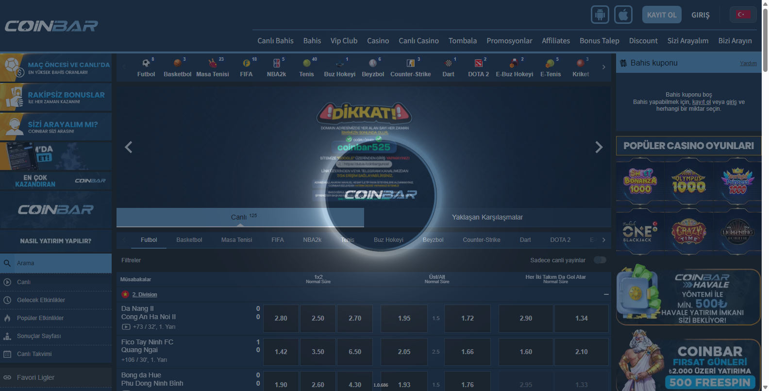Open the 2. Division league link
769x391 pixels.
pos(145,294)
